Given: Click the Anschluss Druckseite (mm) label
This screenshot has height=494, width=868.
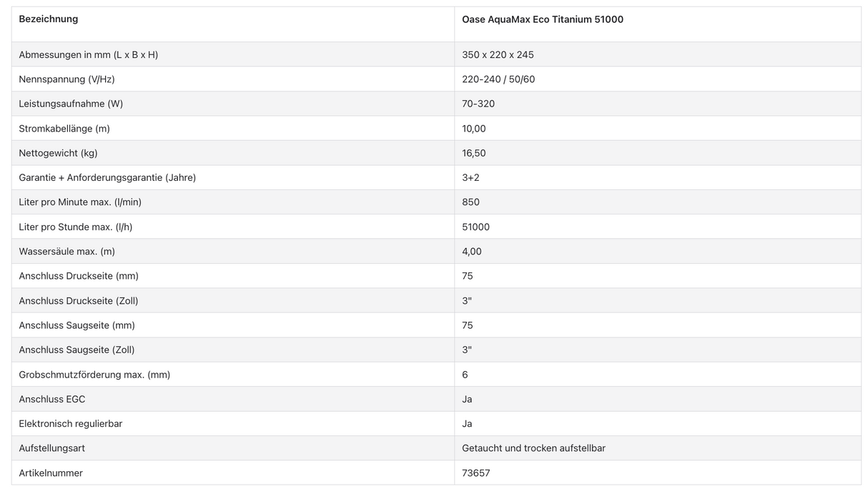Looking at the screenshot, I should (x=79, y=276).
